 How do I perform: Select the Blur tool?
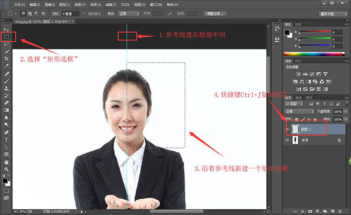click(6, 117)
